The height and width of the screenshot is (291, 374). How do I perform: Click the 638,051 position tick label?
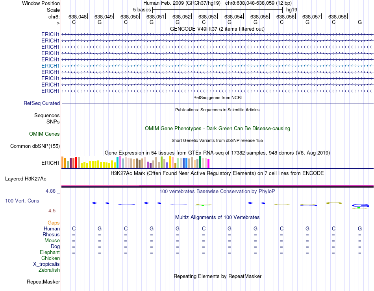coord(155,17)
